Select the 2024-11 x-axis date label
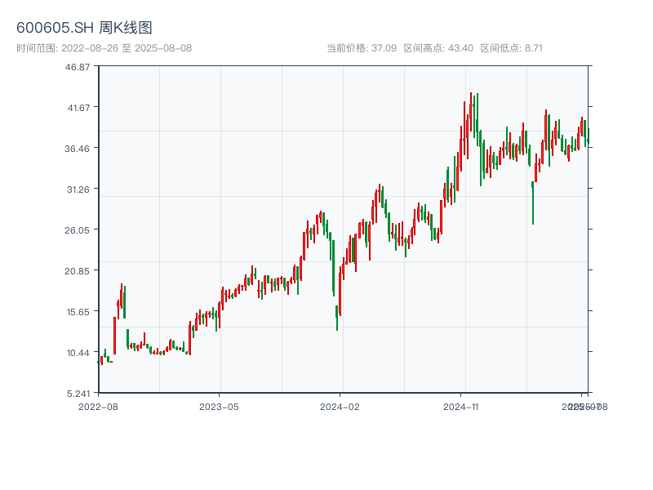This screenshot has height=490, width=653. coord(461,406)
